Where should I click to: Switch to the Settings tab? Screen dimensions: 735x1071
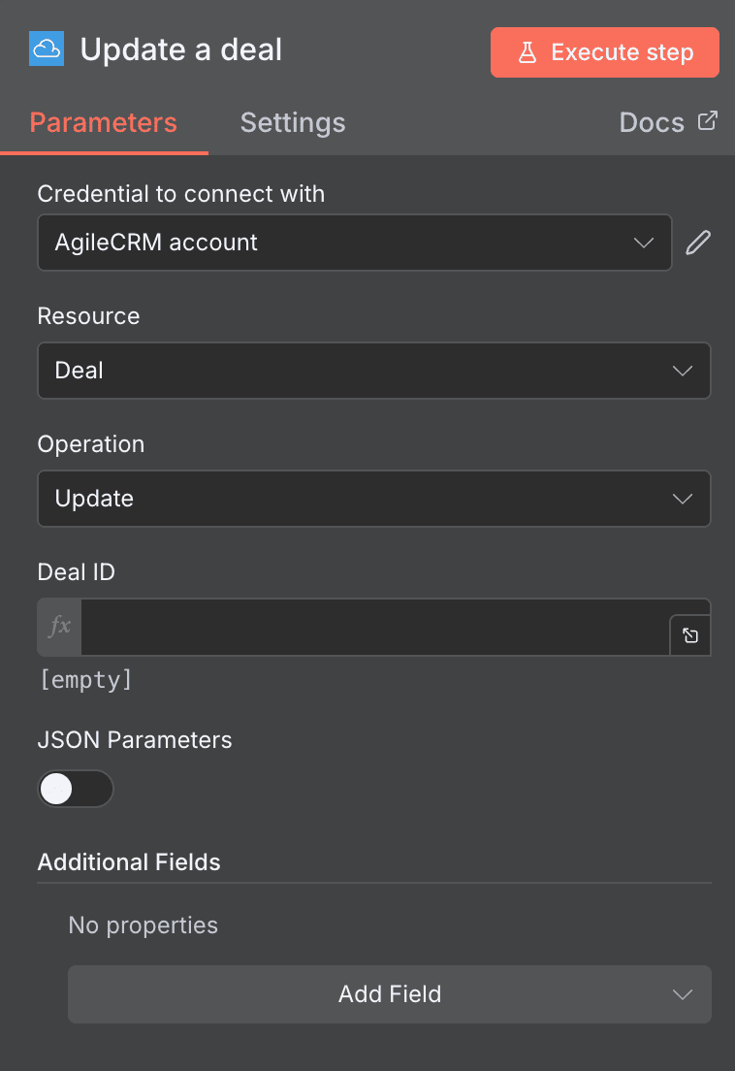tap(292, 122)
